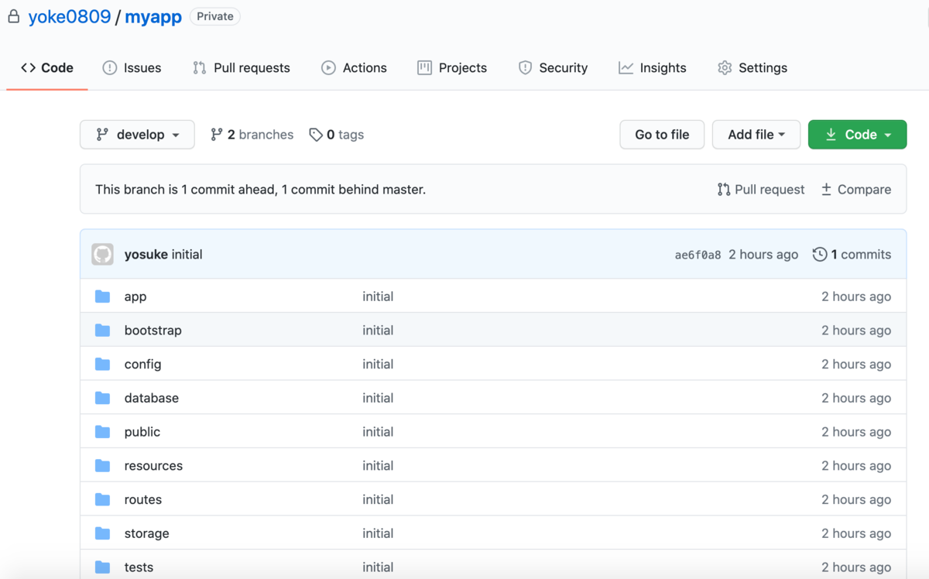The width and height of the screenshot is (929, 579).
Task: Click the storage folder icon
Action: (102, 534)
